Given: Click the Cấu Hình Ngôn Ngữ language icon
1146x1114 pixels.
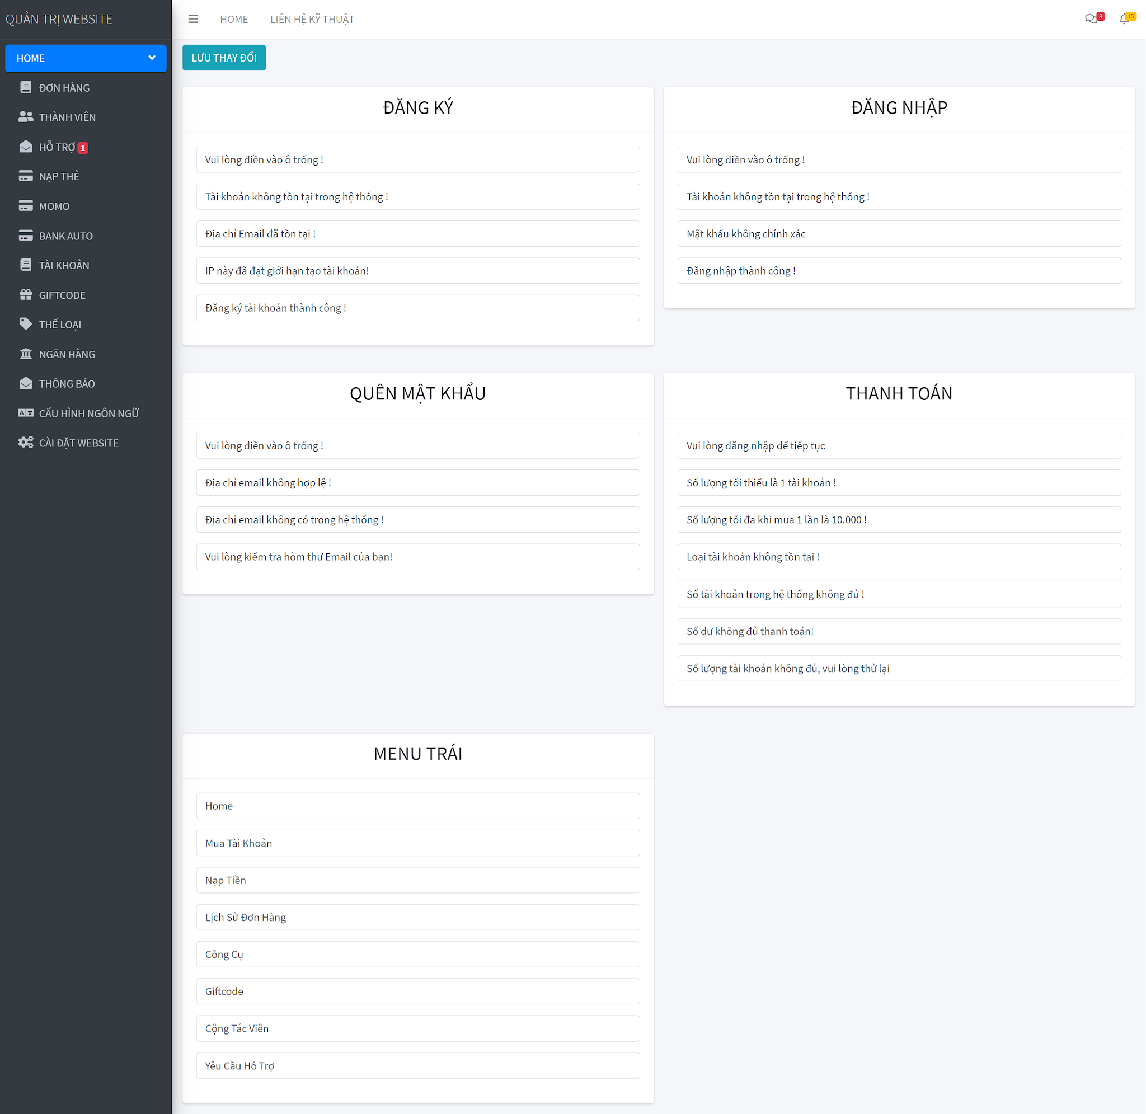Looking at the screenshot, I should click(26, 413).
